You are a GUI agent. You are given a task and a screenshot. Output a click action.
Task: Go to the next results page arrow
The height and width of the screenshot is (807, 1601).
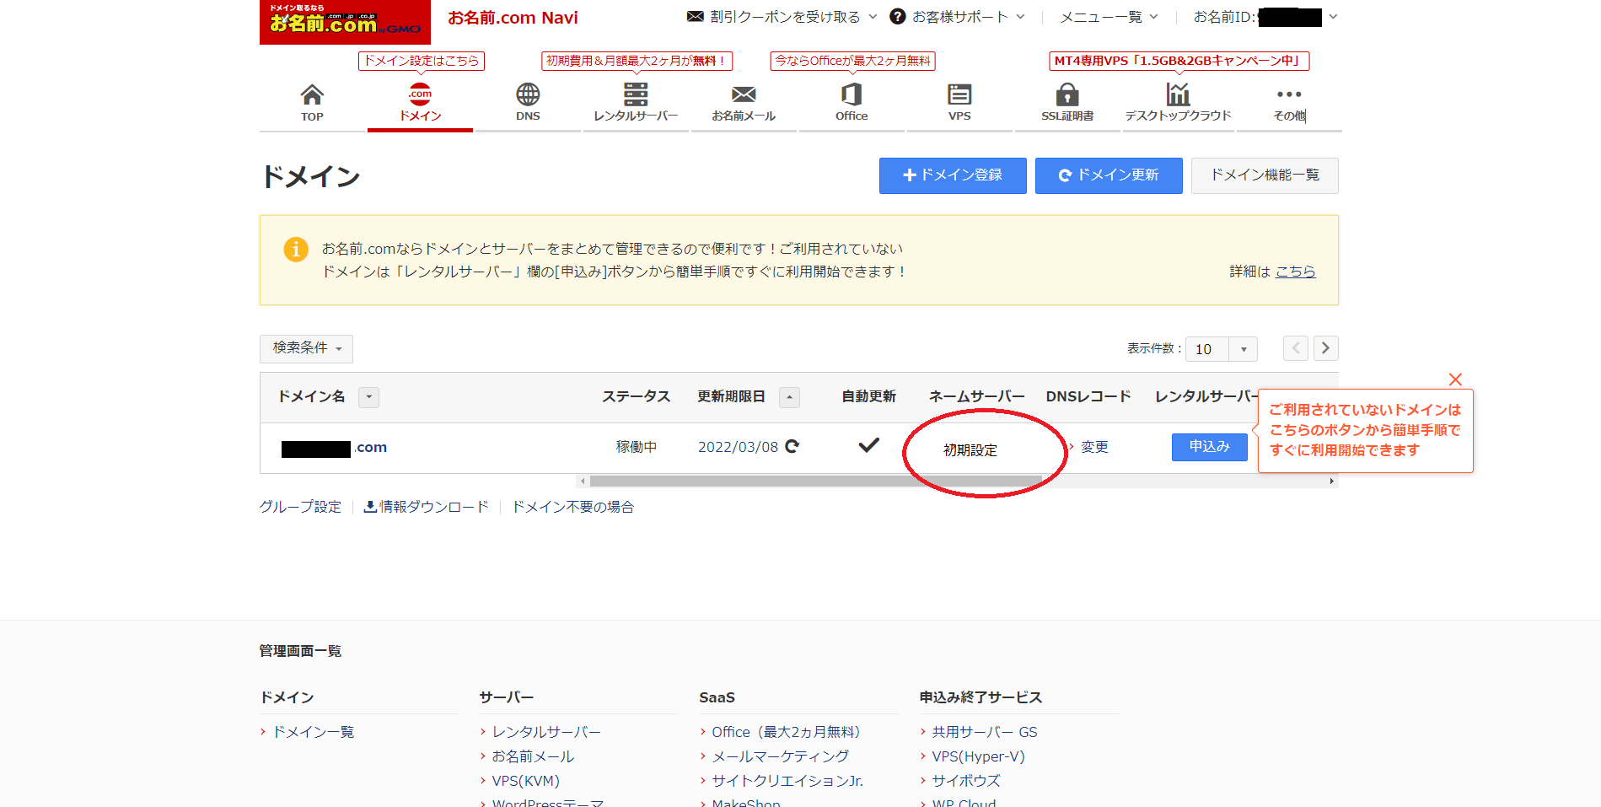coord(1326,348)
